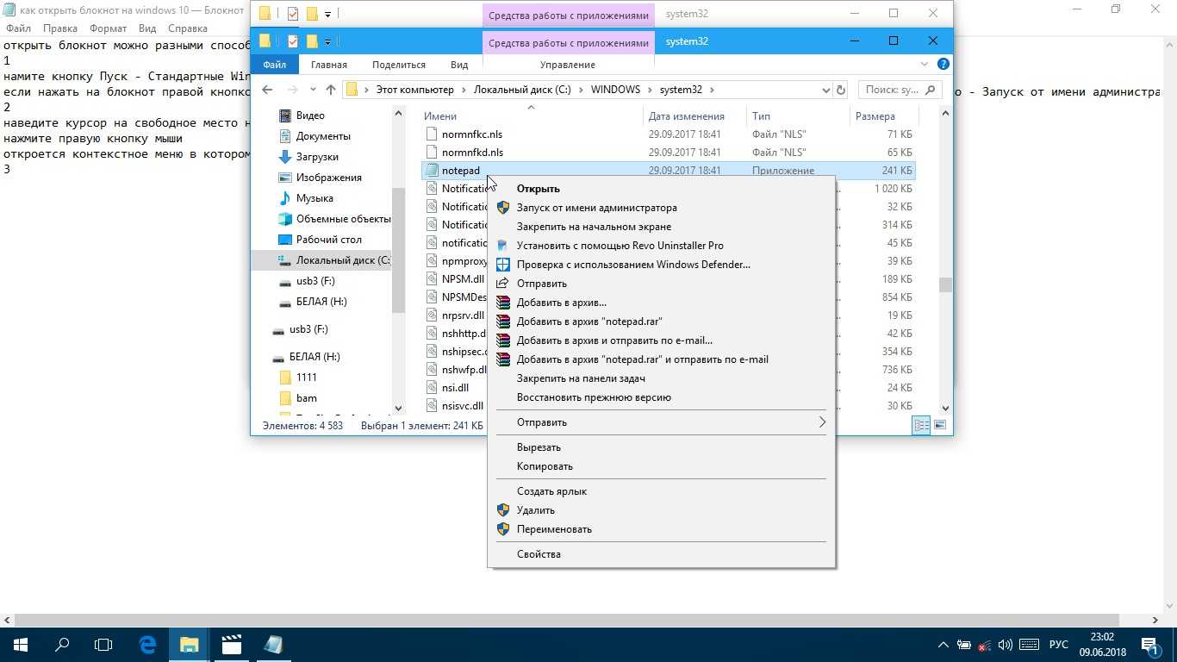Viewport: 1177px width, 662px height.
Task: Click the Изображения pictures icon in sidebar
Action: tap(285, 178)
